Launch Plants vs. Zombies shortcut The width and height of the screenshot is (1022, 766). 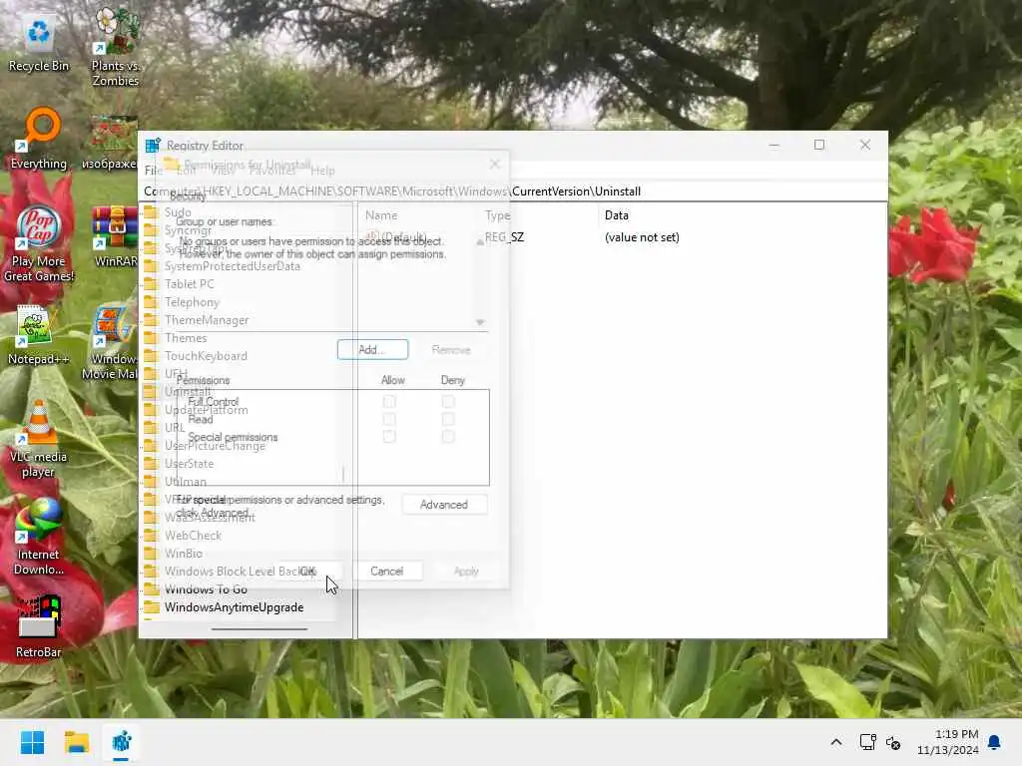point(116,46)
